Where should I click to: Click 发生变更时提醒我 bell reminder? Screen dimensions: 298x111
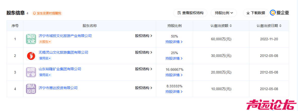coord(47,13)
